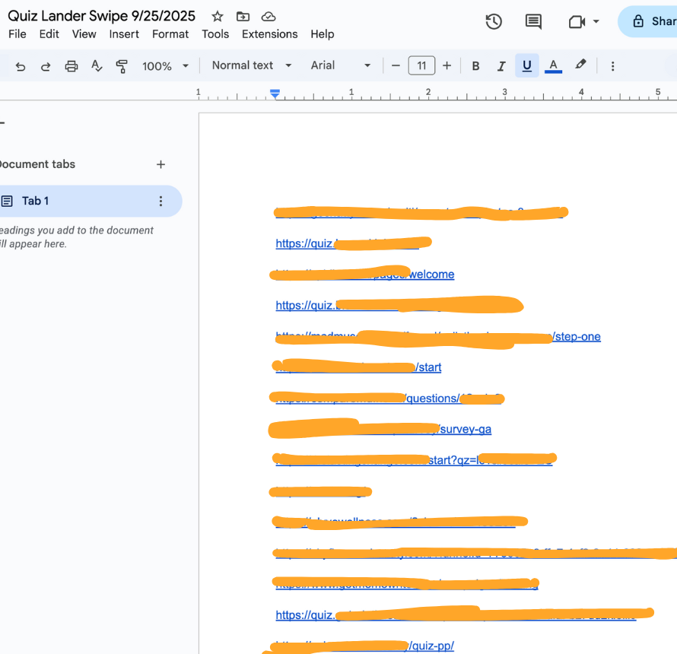Image resolution: width=677 pixels, height=654 pixels.
Task: Increase font size with plus button
Action: [447, 65]
